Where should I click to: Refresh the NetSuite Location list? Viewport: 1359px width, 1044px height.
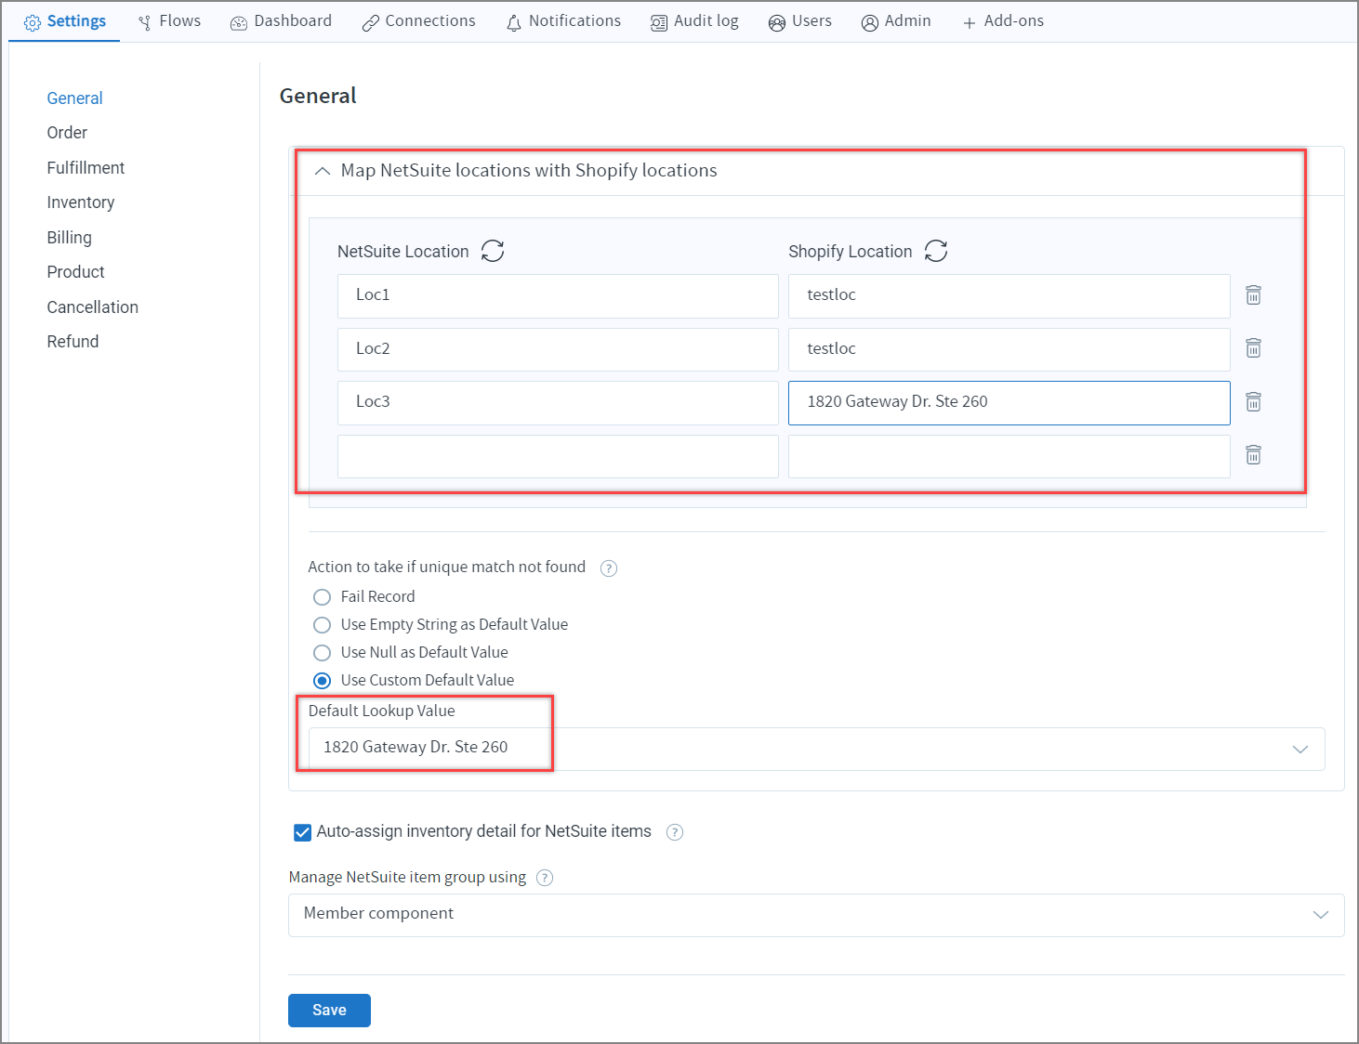coord(493,251)
